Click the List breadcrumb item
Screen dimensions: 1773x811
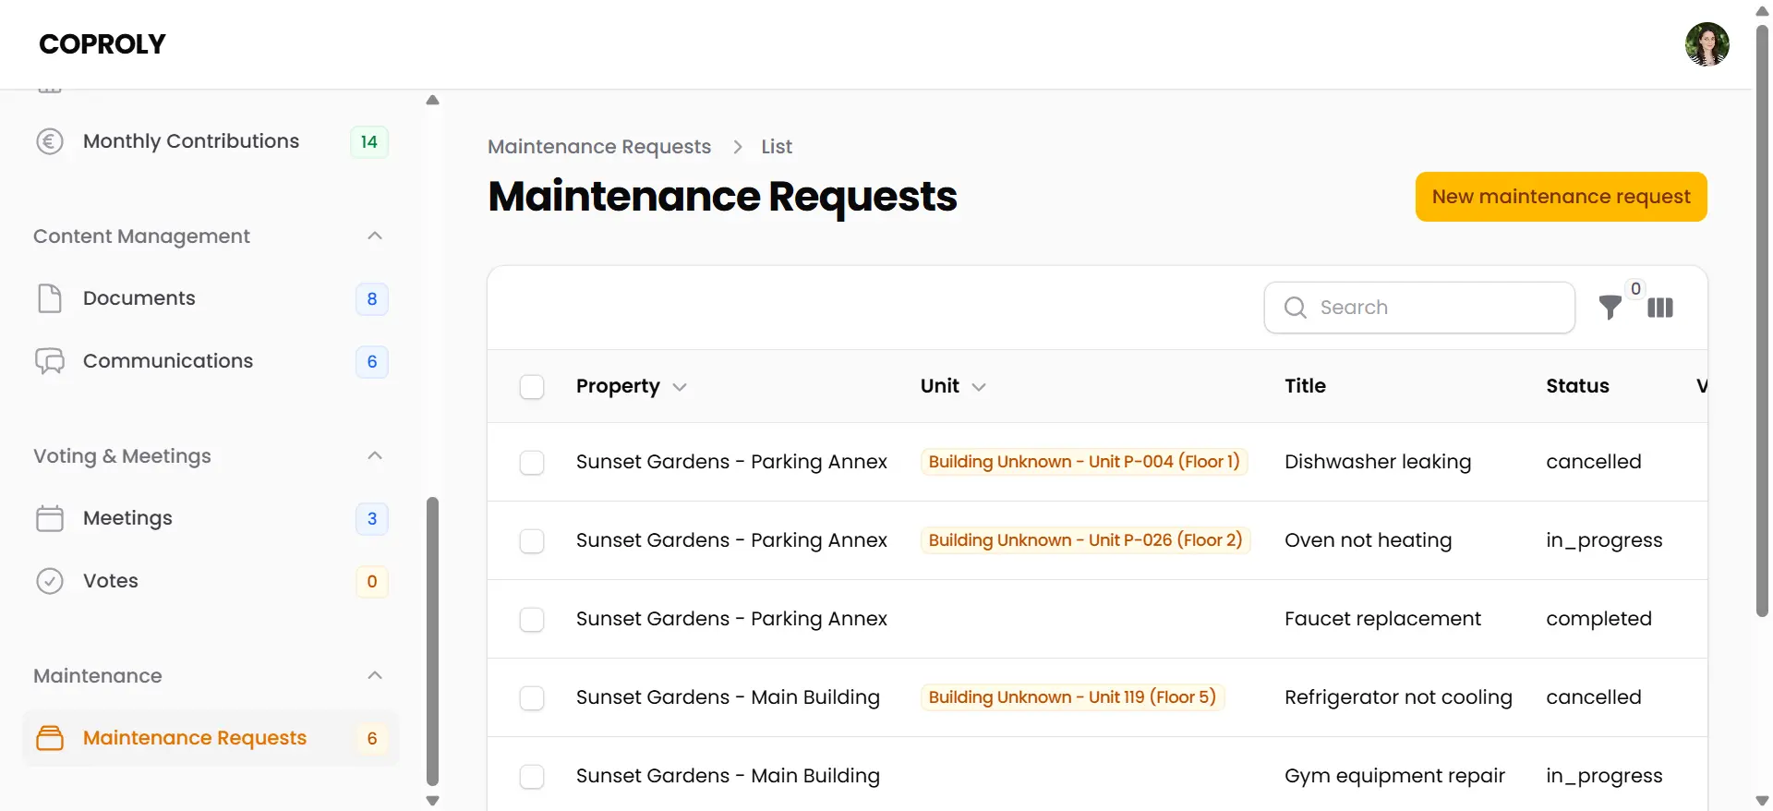pos(777,147)
